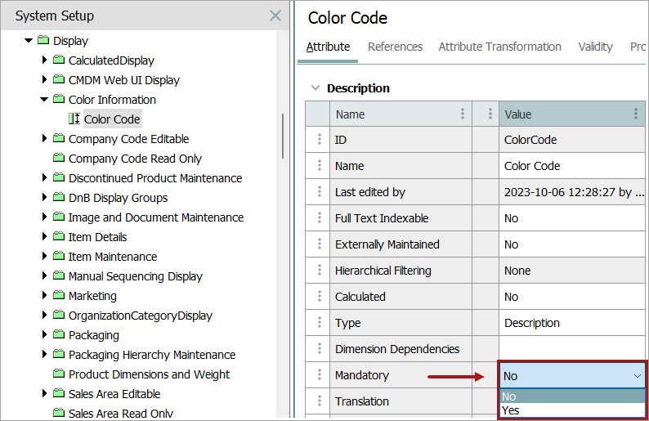Click the Name column header options dots

(x=463, y=114)
